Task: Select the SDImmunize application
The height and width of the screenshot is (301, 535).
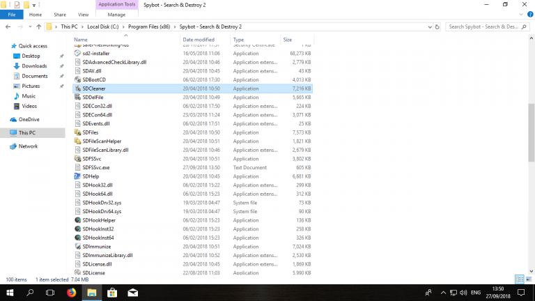Action: click(97, 247)
